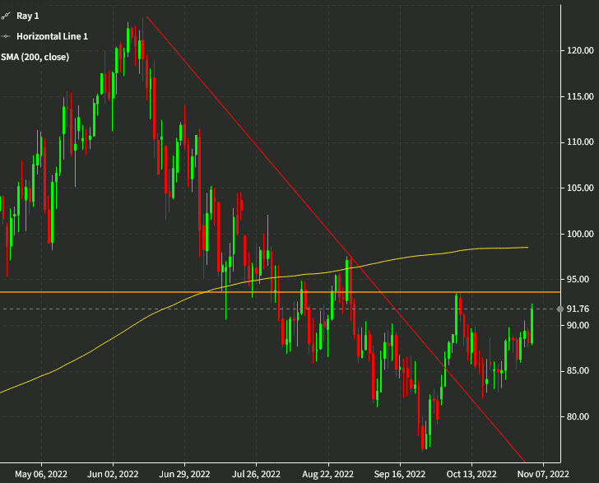Click the Jun 02, 2022 date label
599x483 pixels.
pos(113,474)
